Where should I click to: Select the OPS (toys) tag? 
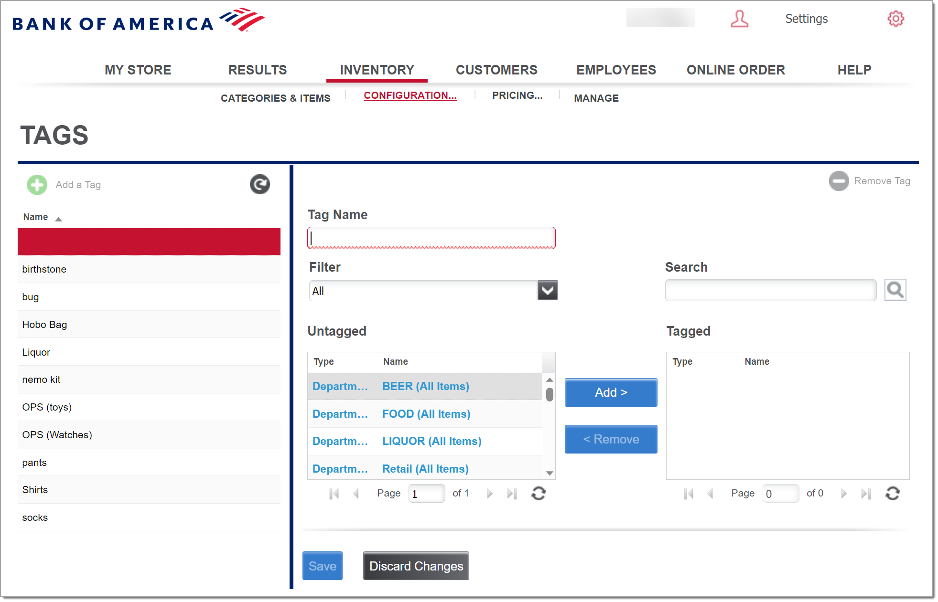149,407
